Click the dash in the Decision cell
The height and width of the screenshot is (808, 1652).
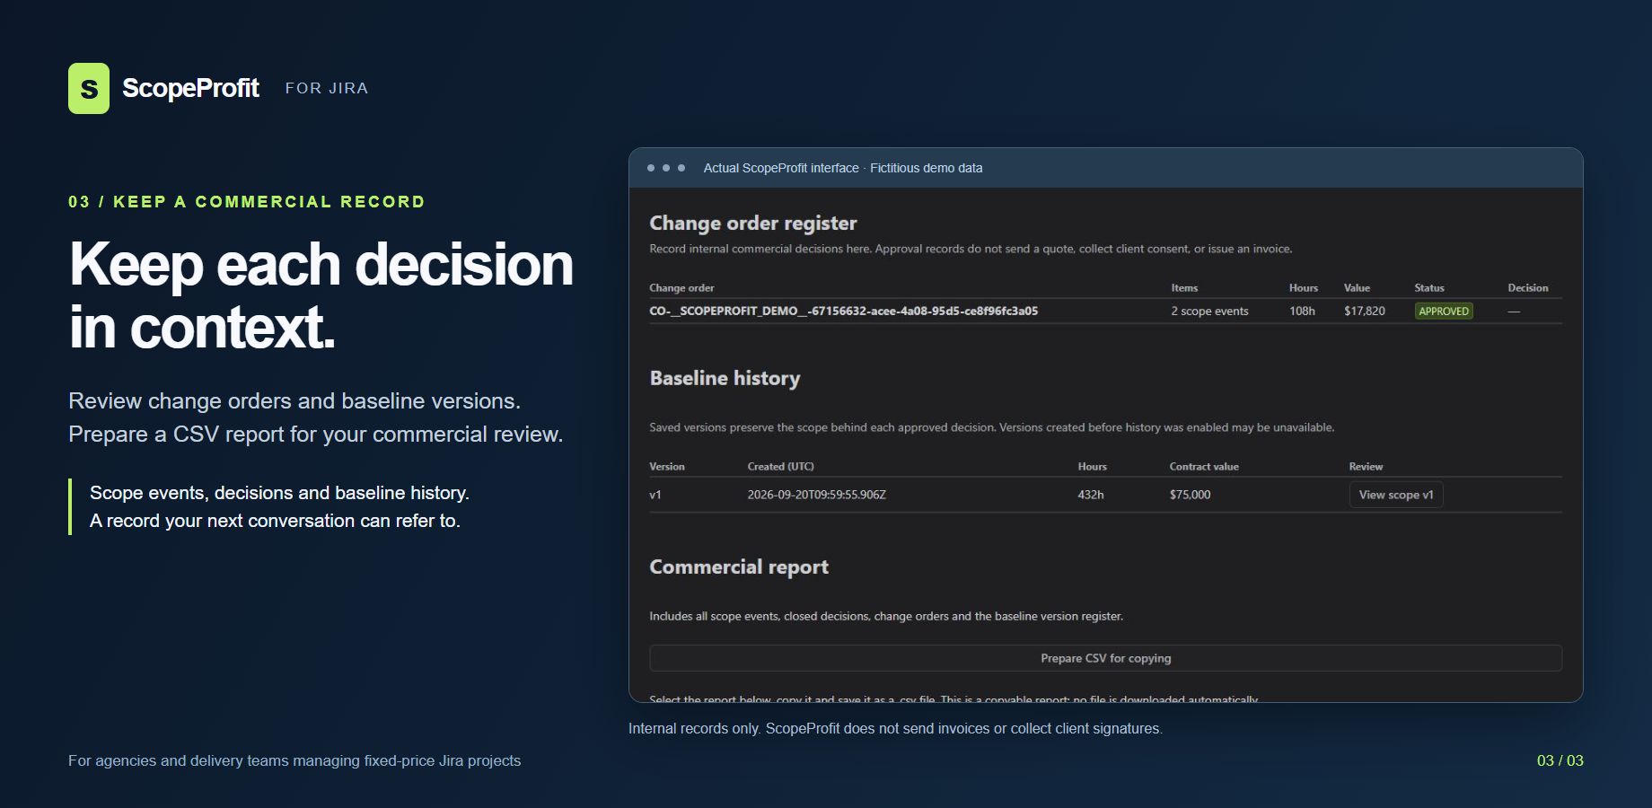1514,312
